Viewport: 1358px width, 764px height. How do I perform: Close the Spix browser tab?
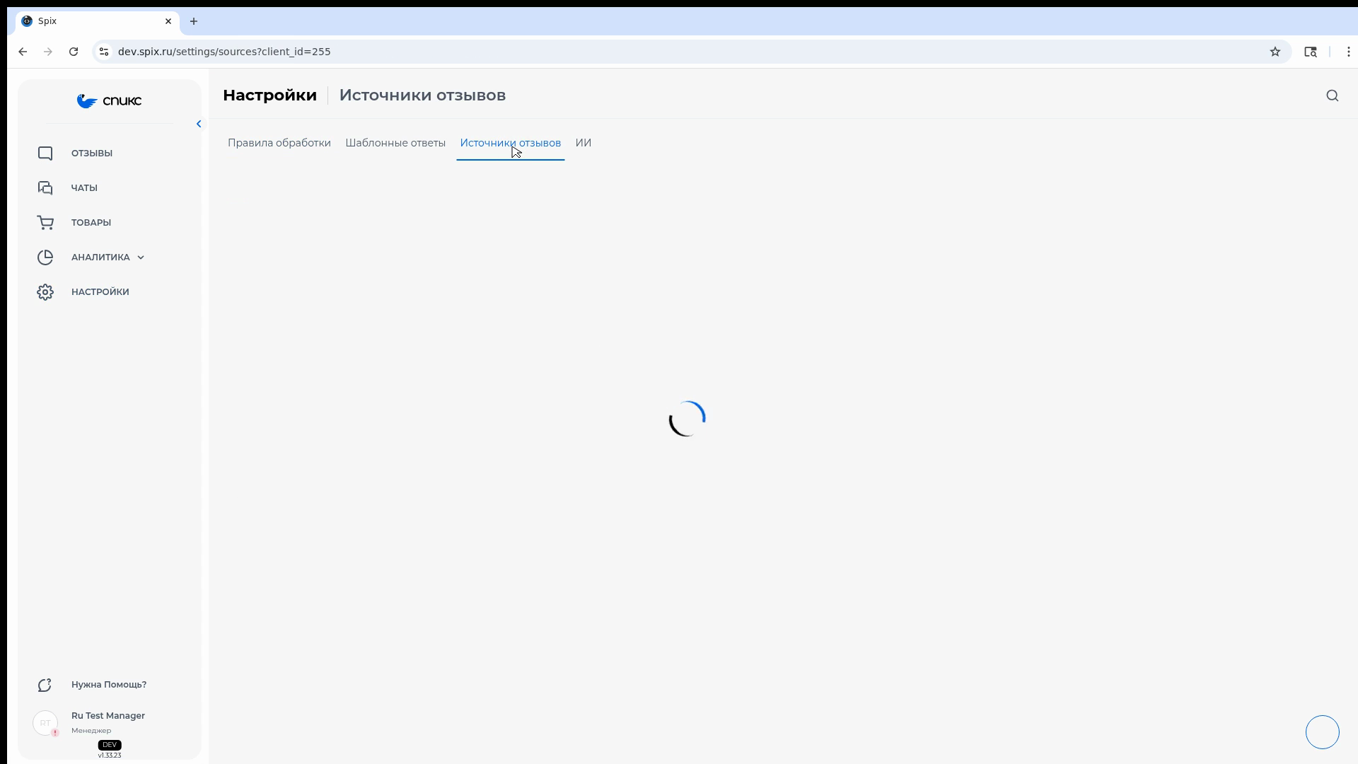168,21
